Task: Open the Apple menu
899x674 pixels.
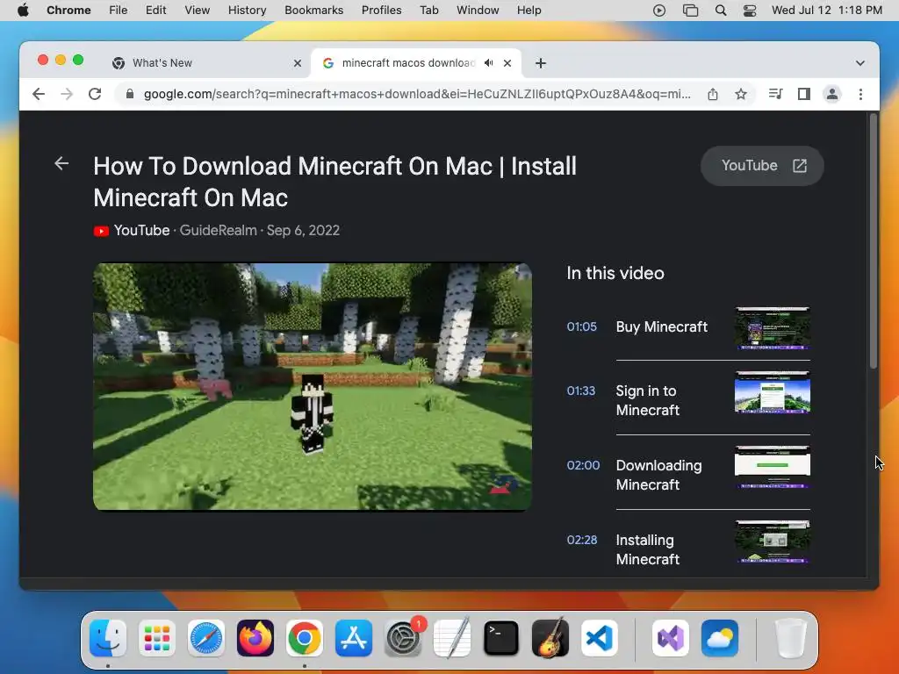Action: (x=23, y=11)
